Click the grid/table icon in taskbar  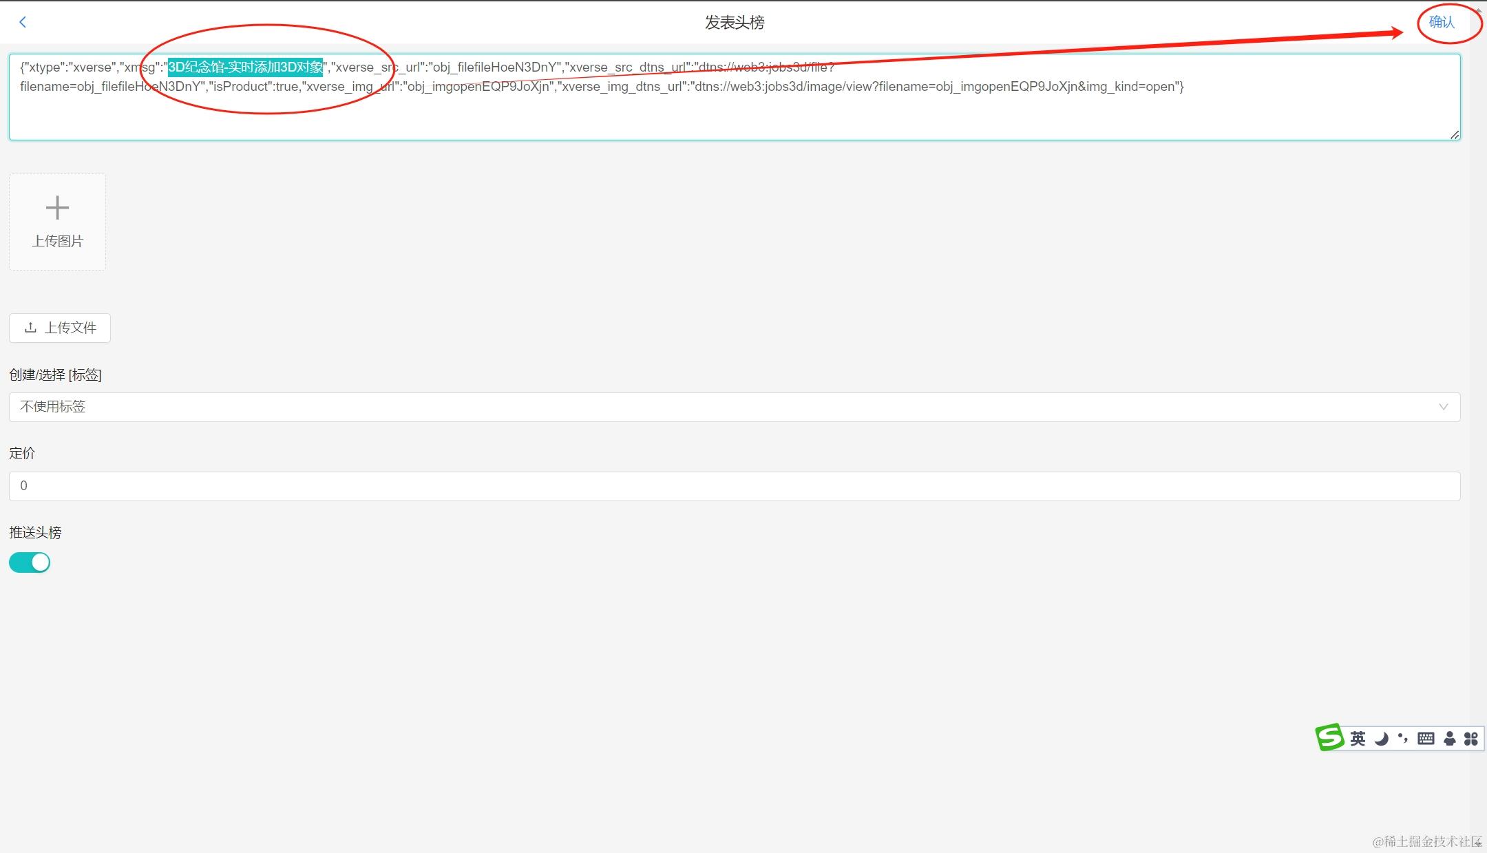tap(1424, 739)
